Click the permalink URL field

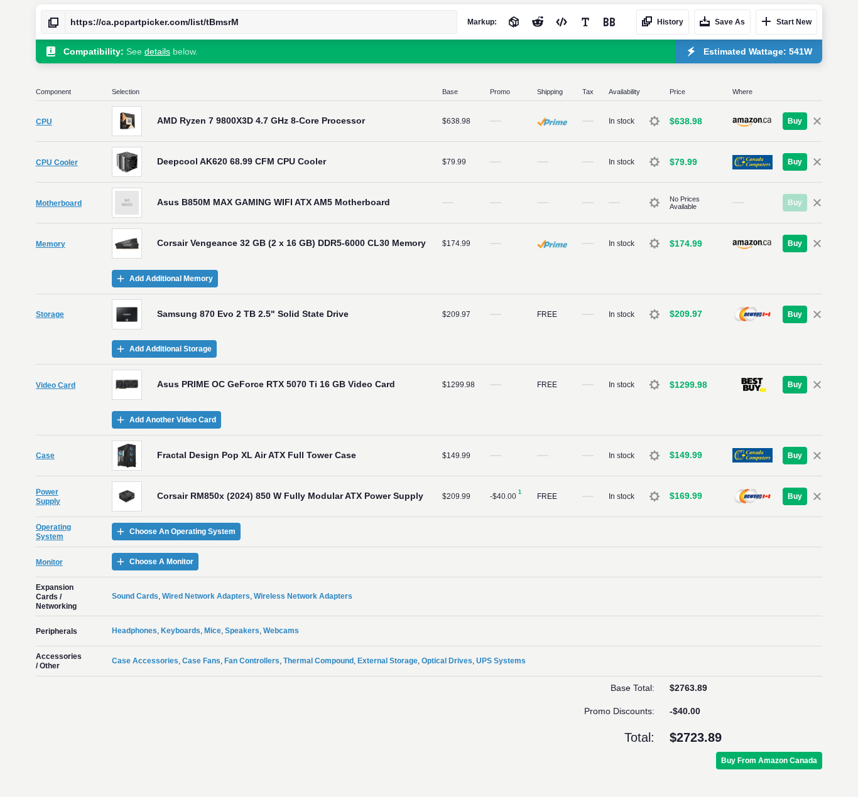[x=261, y=22]
